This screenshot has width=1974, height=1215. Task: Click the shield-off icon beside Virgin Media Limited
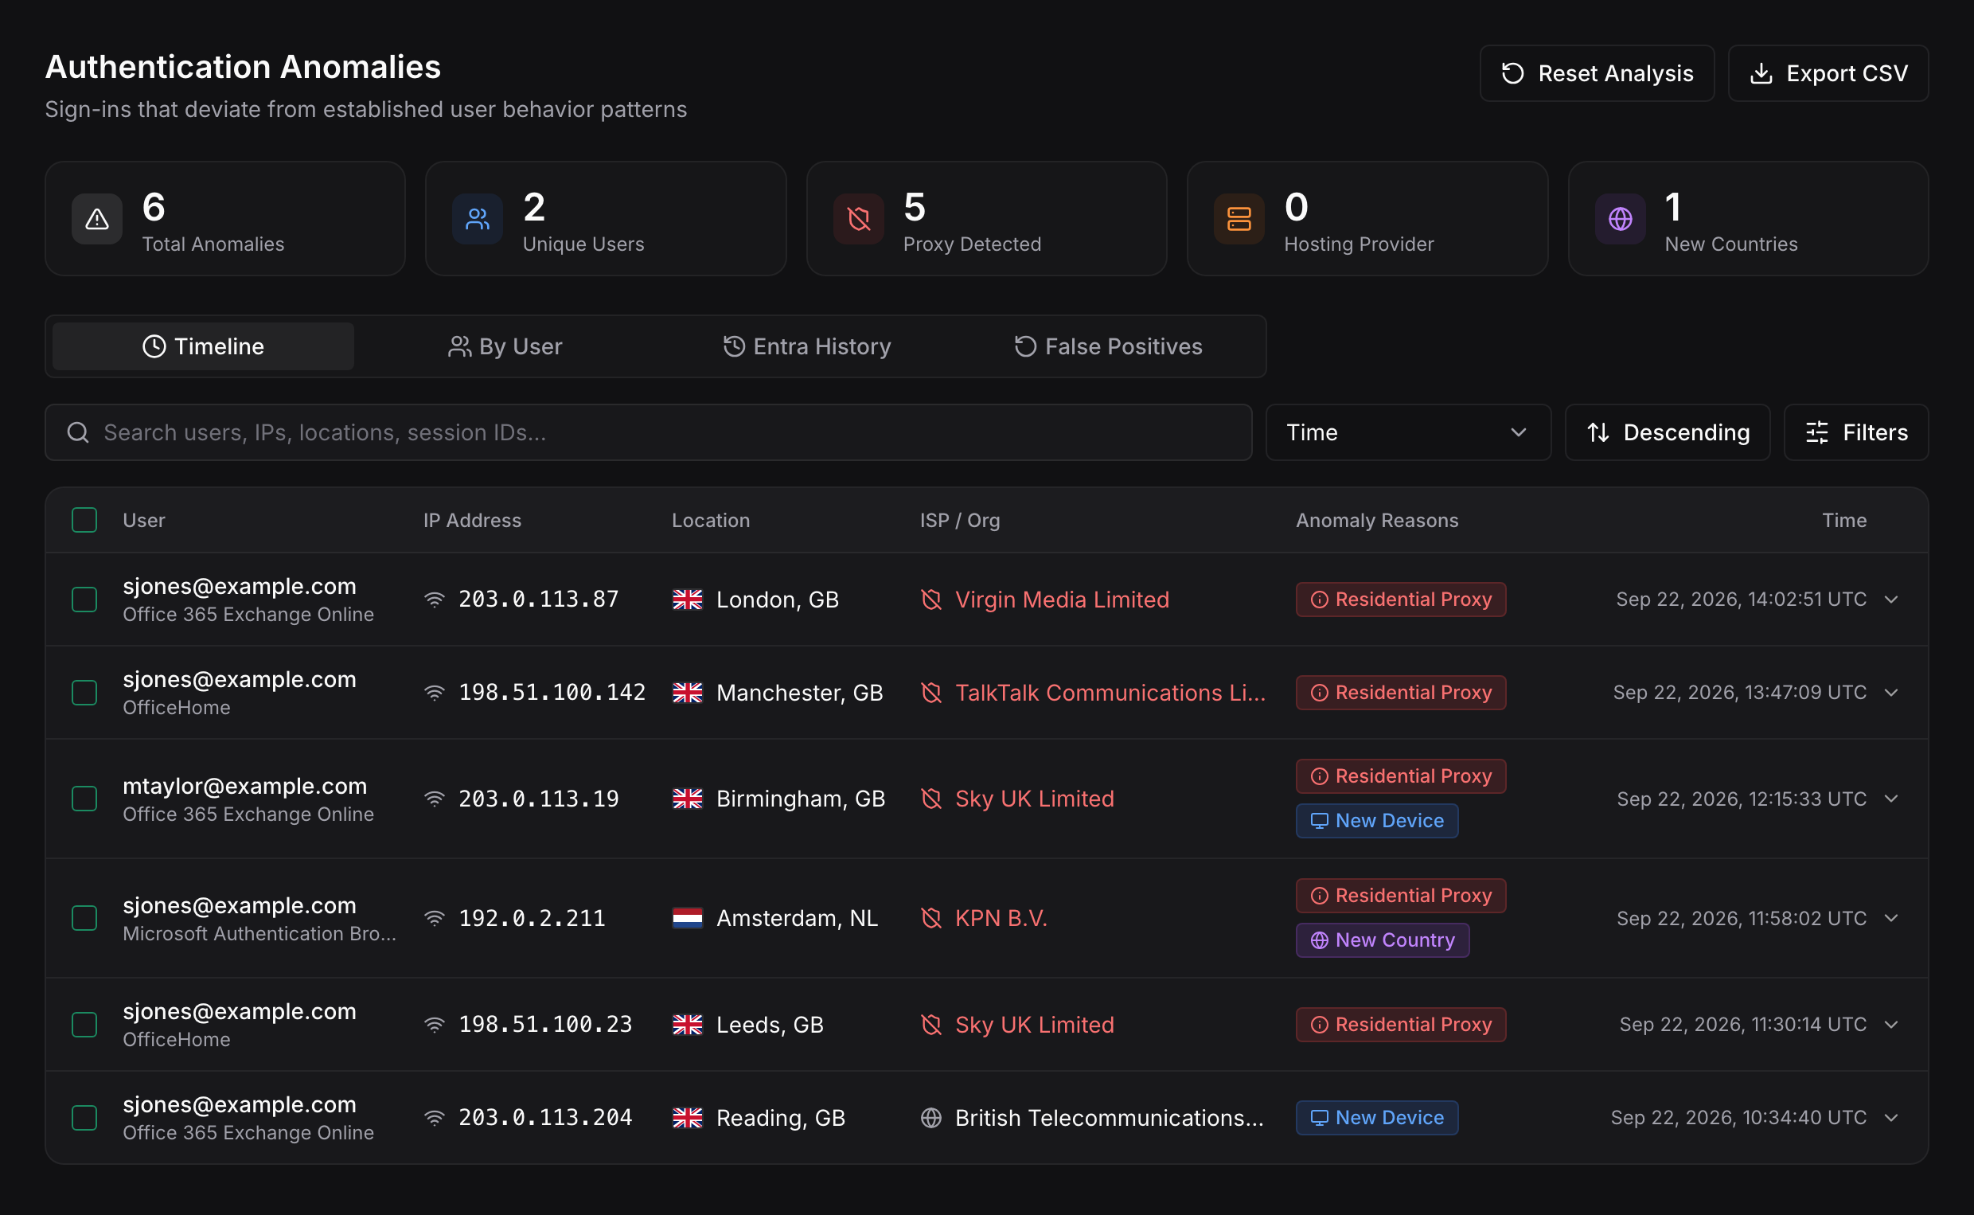click(x=930, y=600)
